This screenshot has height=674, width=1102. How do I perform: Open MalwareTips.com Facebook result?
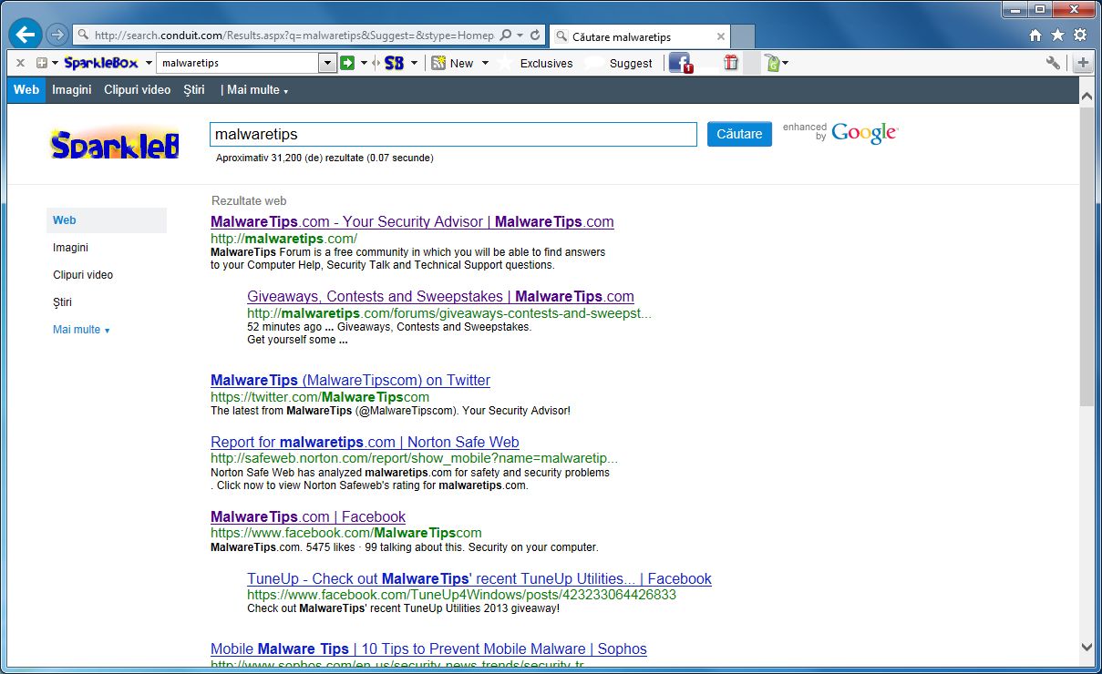point(308,517)
